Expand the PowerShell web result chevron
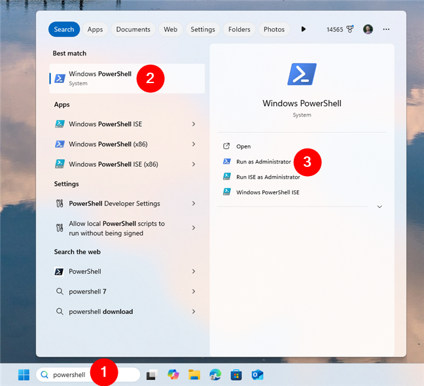The width and height of the screenshot is (424, 386). pos(194,271)
